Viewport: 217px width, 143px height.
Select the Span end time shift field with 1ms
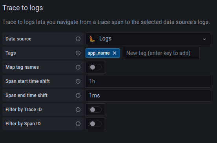(x=148, y=95)
